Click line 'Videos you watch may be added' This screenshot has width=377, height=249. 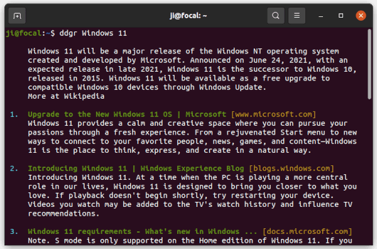[190, 204]
